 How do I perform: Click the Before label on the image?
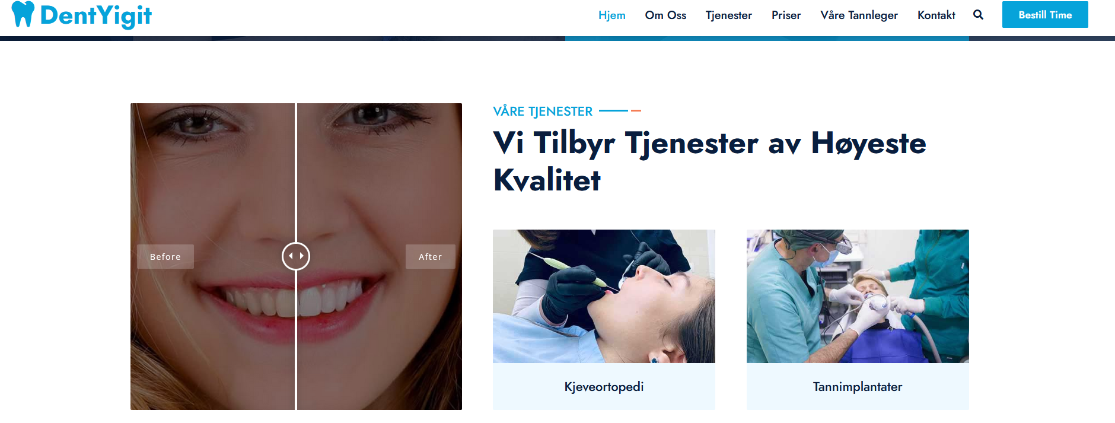165,257
